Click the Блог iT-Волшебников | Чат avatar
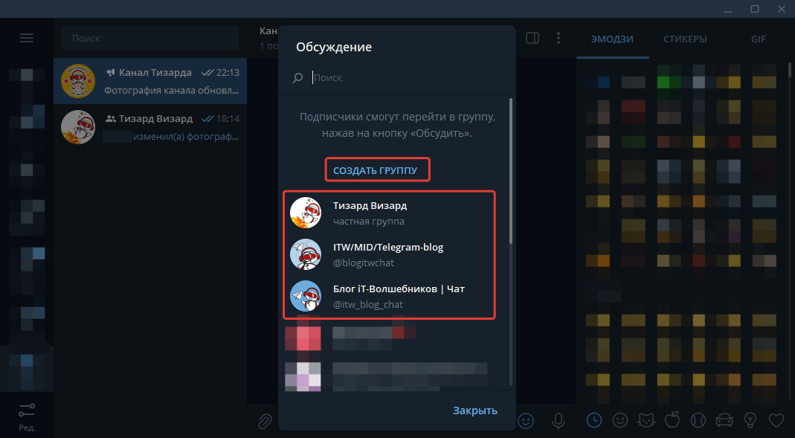Screen dimensions: 795x438 pyautogui.click(x=306, y=296)
